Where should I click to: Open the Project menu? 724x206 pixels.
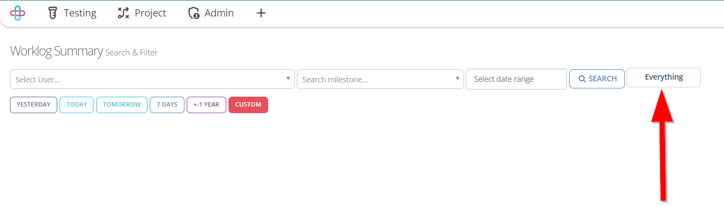click(x=142, y=13)
